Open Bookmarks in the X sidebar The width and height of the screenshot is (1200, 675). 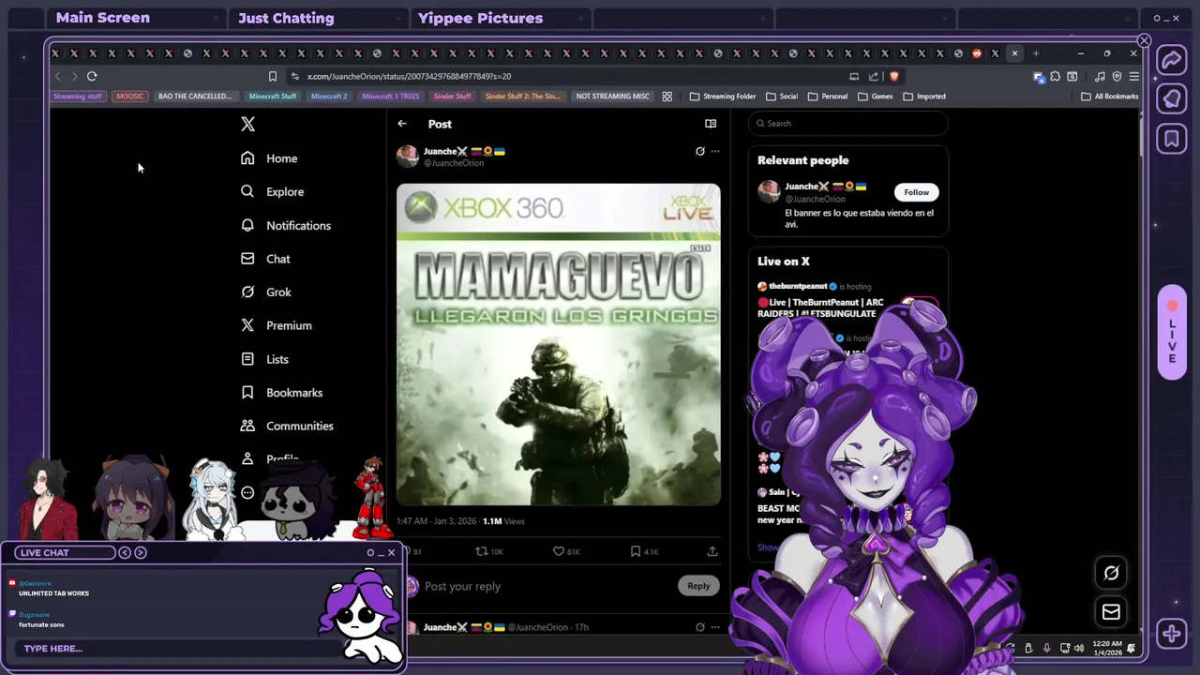click(x=281, y=393)
